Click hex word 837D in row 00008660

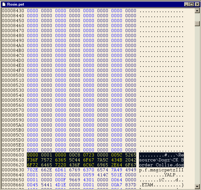pyautogui.click(x=131, y=185)
